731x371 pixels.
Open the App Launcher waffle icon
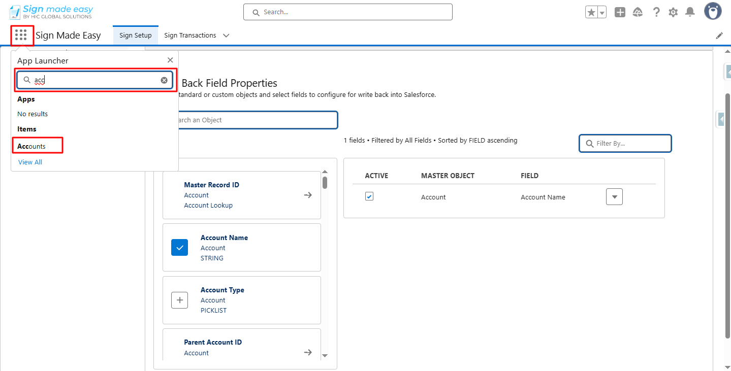coord(21,35)
